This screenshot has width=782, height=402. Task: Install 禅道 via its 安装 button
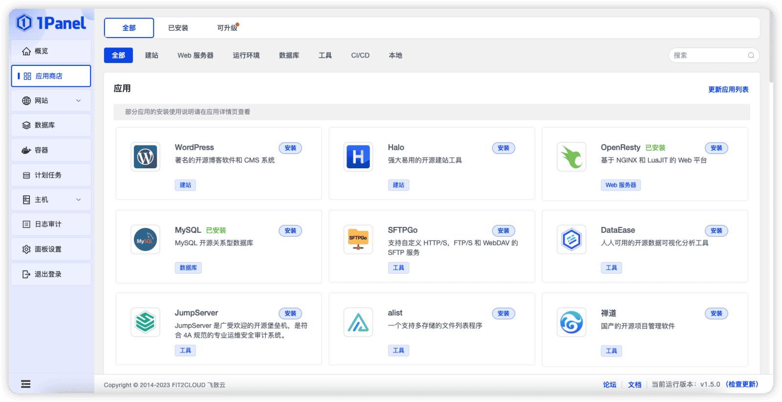pyautogui.click(x=717, y=313)
